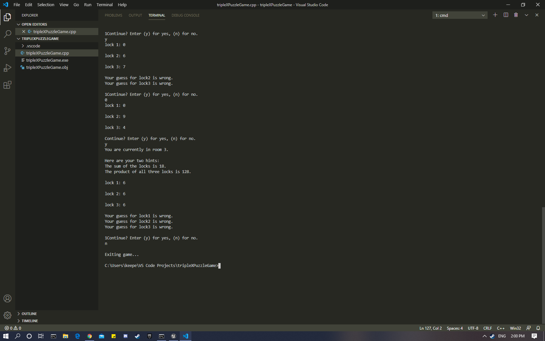This screenshot has width=545, height=341.
Task: Split the terminal panel
Action: (506, 15)
